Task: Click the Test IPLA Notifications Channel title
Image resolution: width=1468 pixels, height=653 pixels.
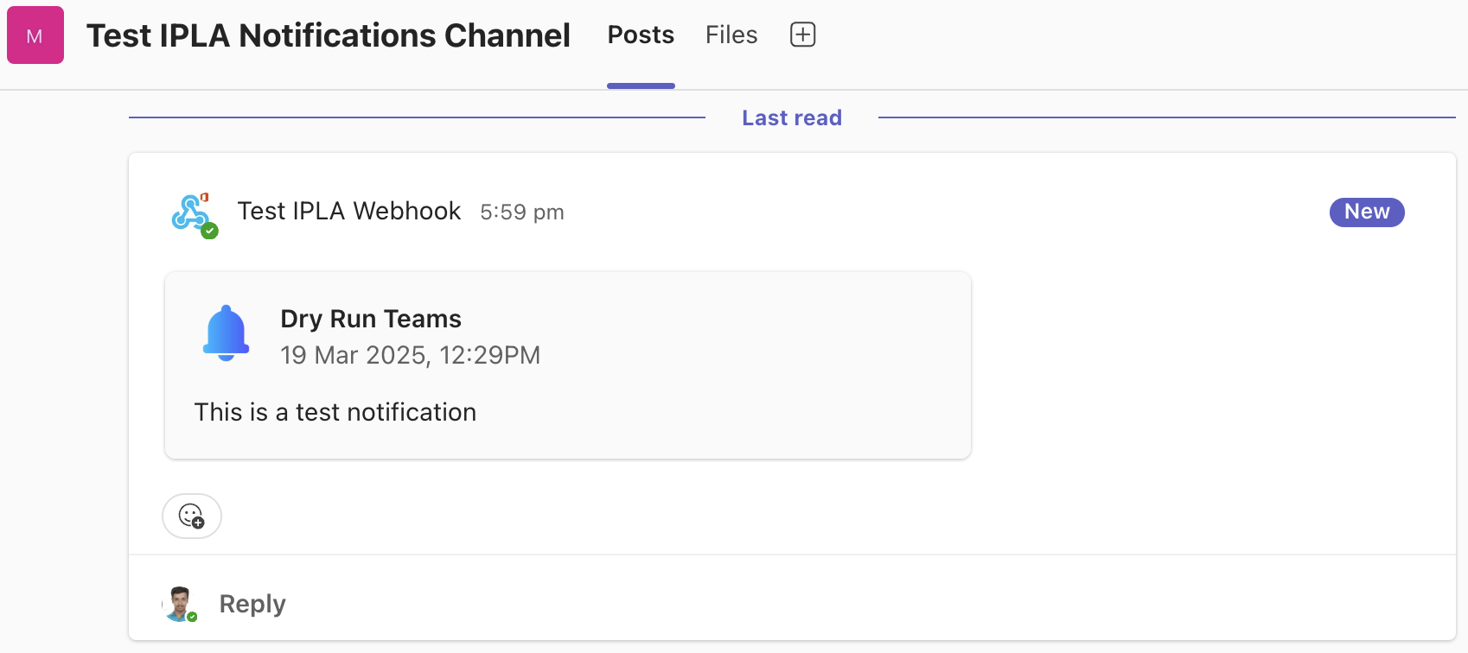Action: coord(329,35)
